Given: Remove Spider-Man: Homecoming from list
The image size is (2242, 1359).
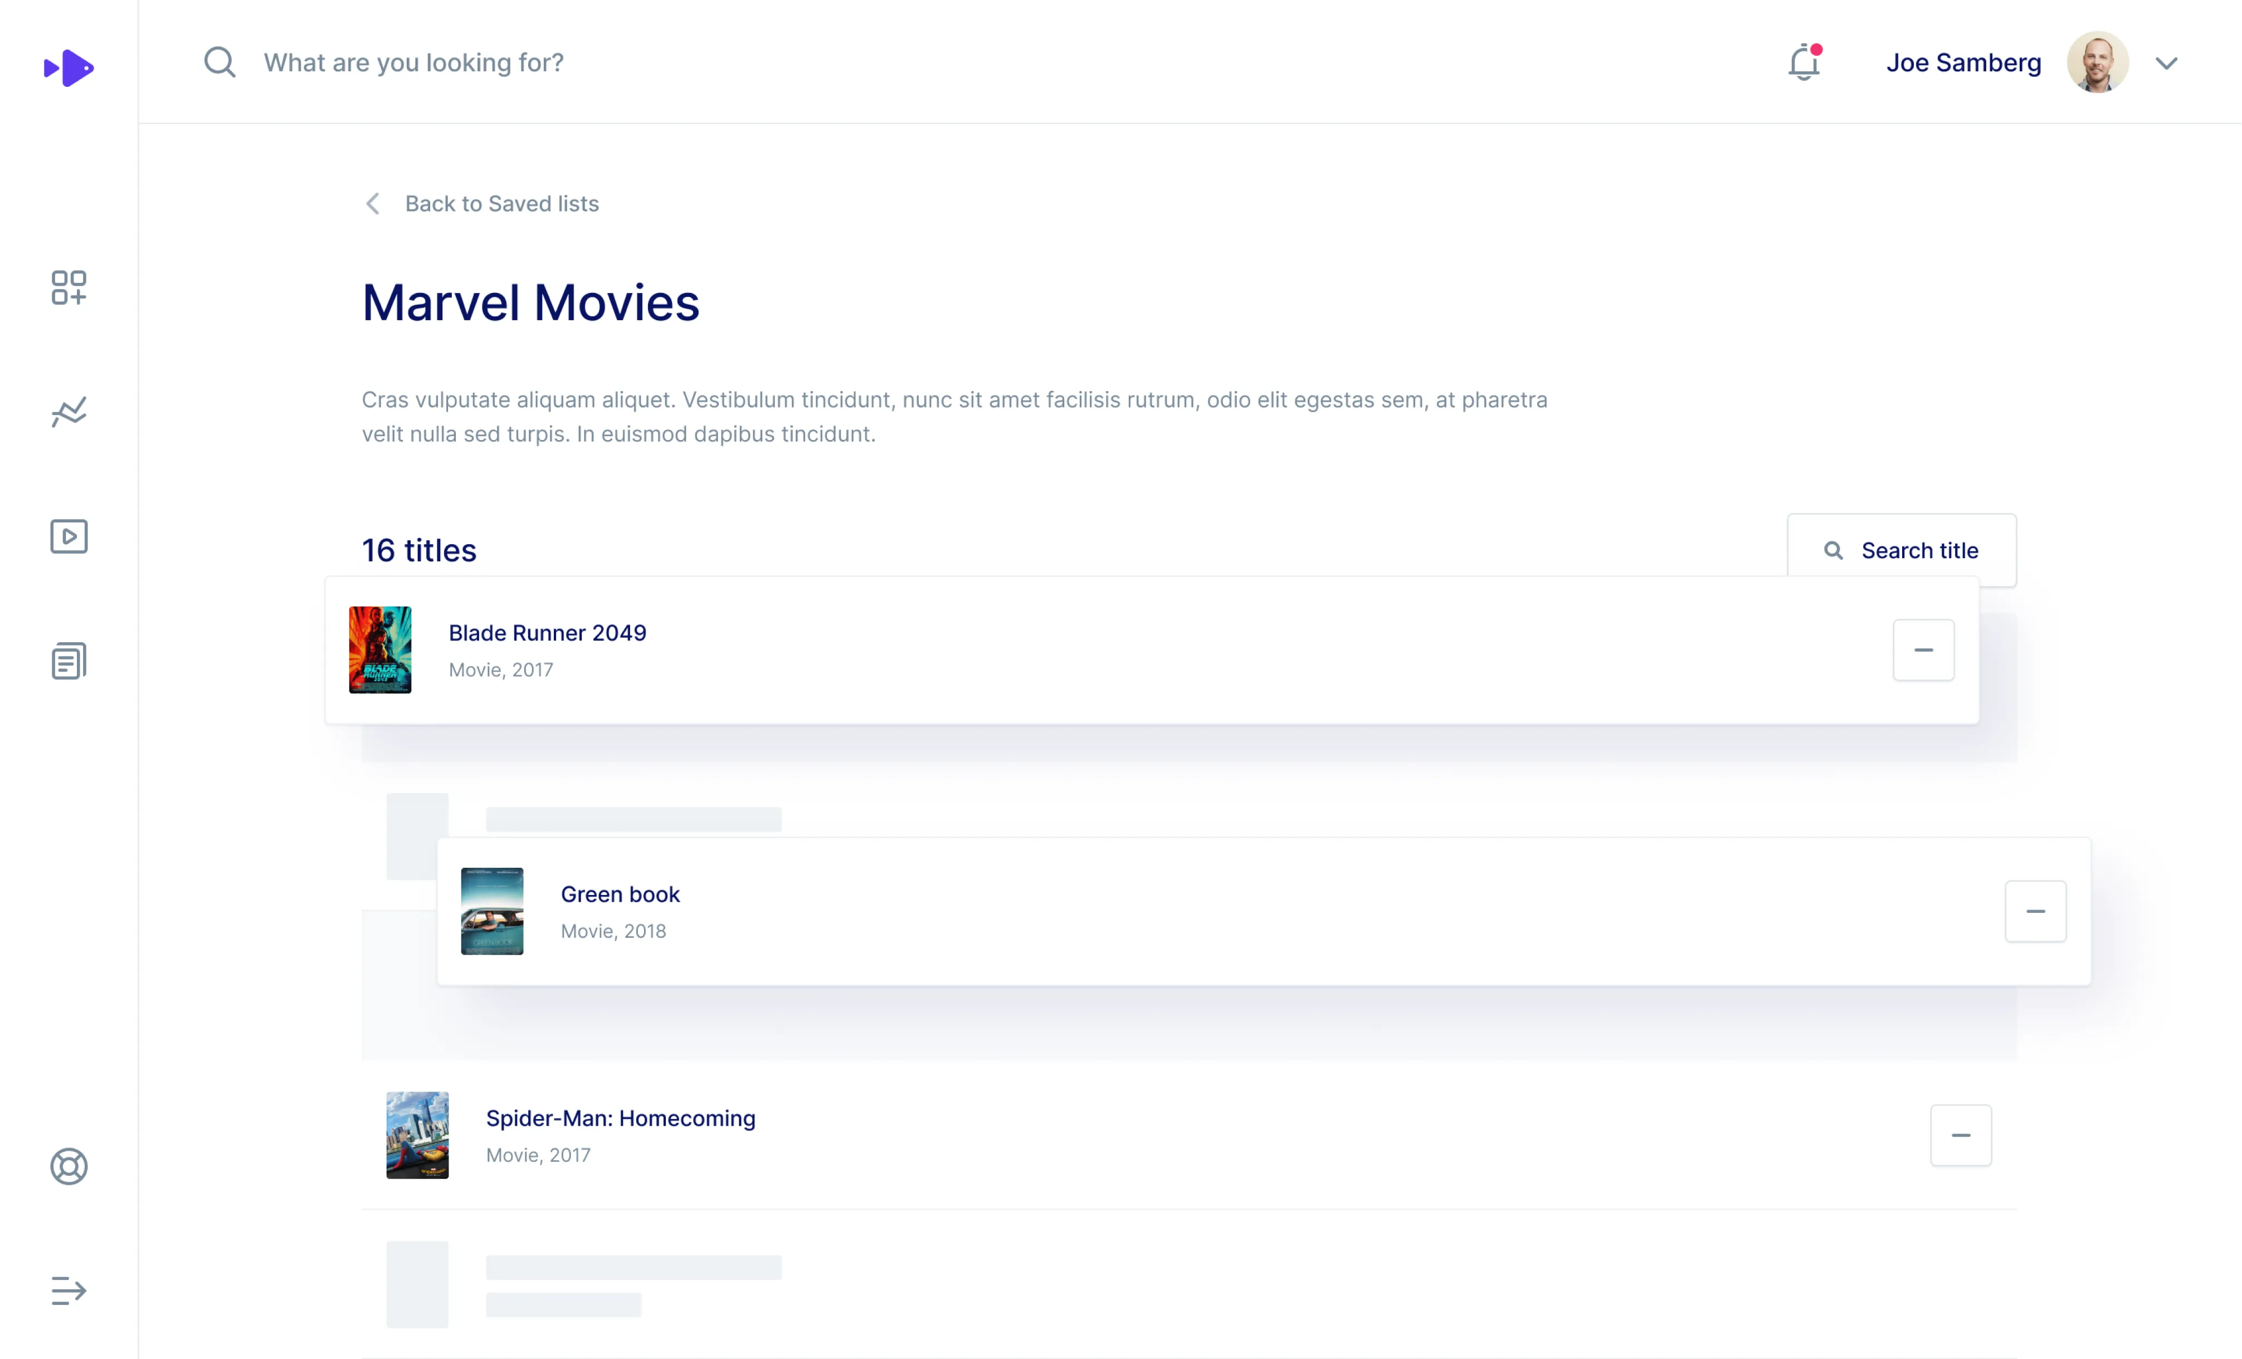Looking at the screenshot, I should [1960, 1135].
